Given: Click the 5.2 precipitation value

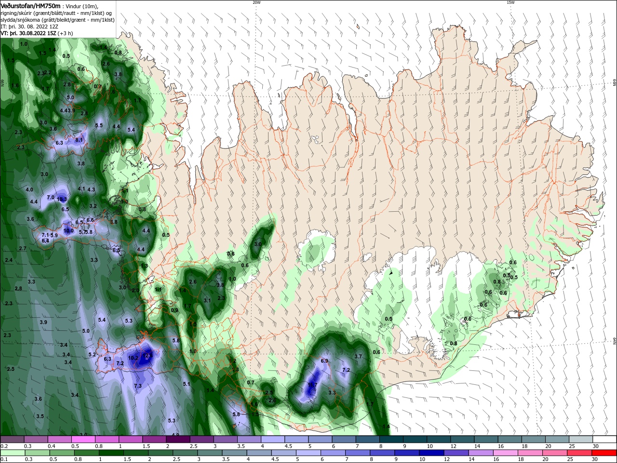Looking at the screenshot, I should click(92, 354).
